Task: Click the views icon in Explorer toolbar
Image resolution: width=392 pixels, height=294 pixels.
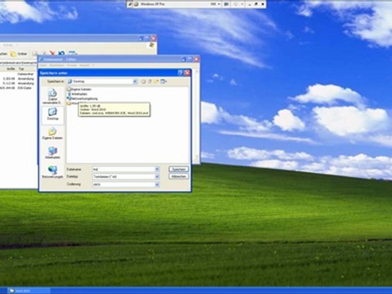Action: pyautogui.click(x=73, y=53)
